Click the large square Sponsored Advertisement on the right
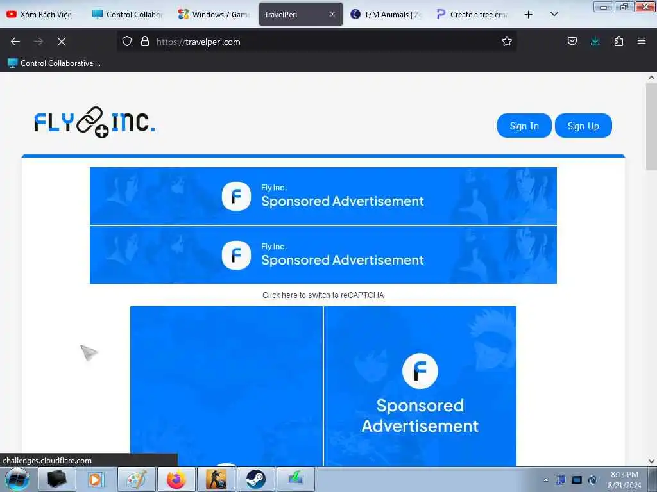Viewport: 657px width, 492px height. click(x=420, y=386)
